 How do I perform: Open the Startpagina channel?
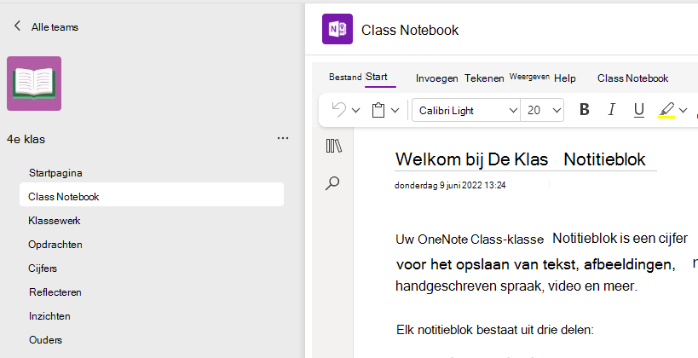point(55,173)
